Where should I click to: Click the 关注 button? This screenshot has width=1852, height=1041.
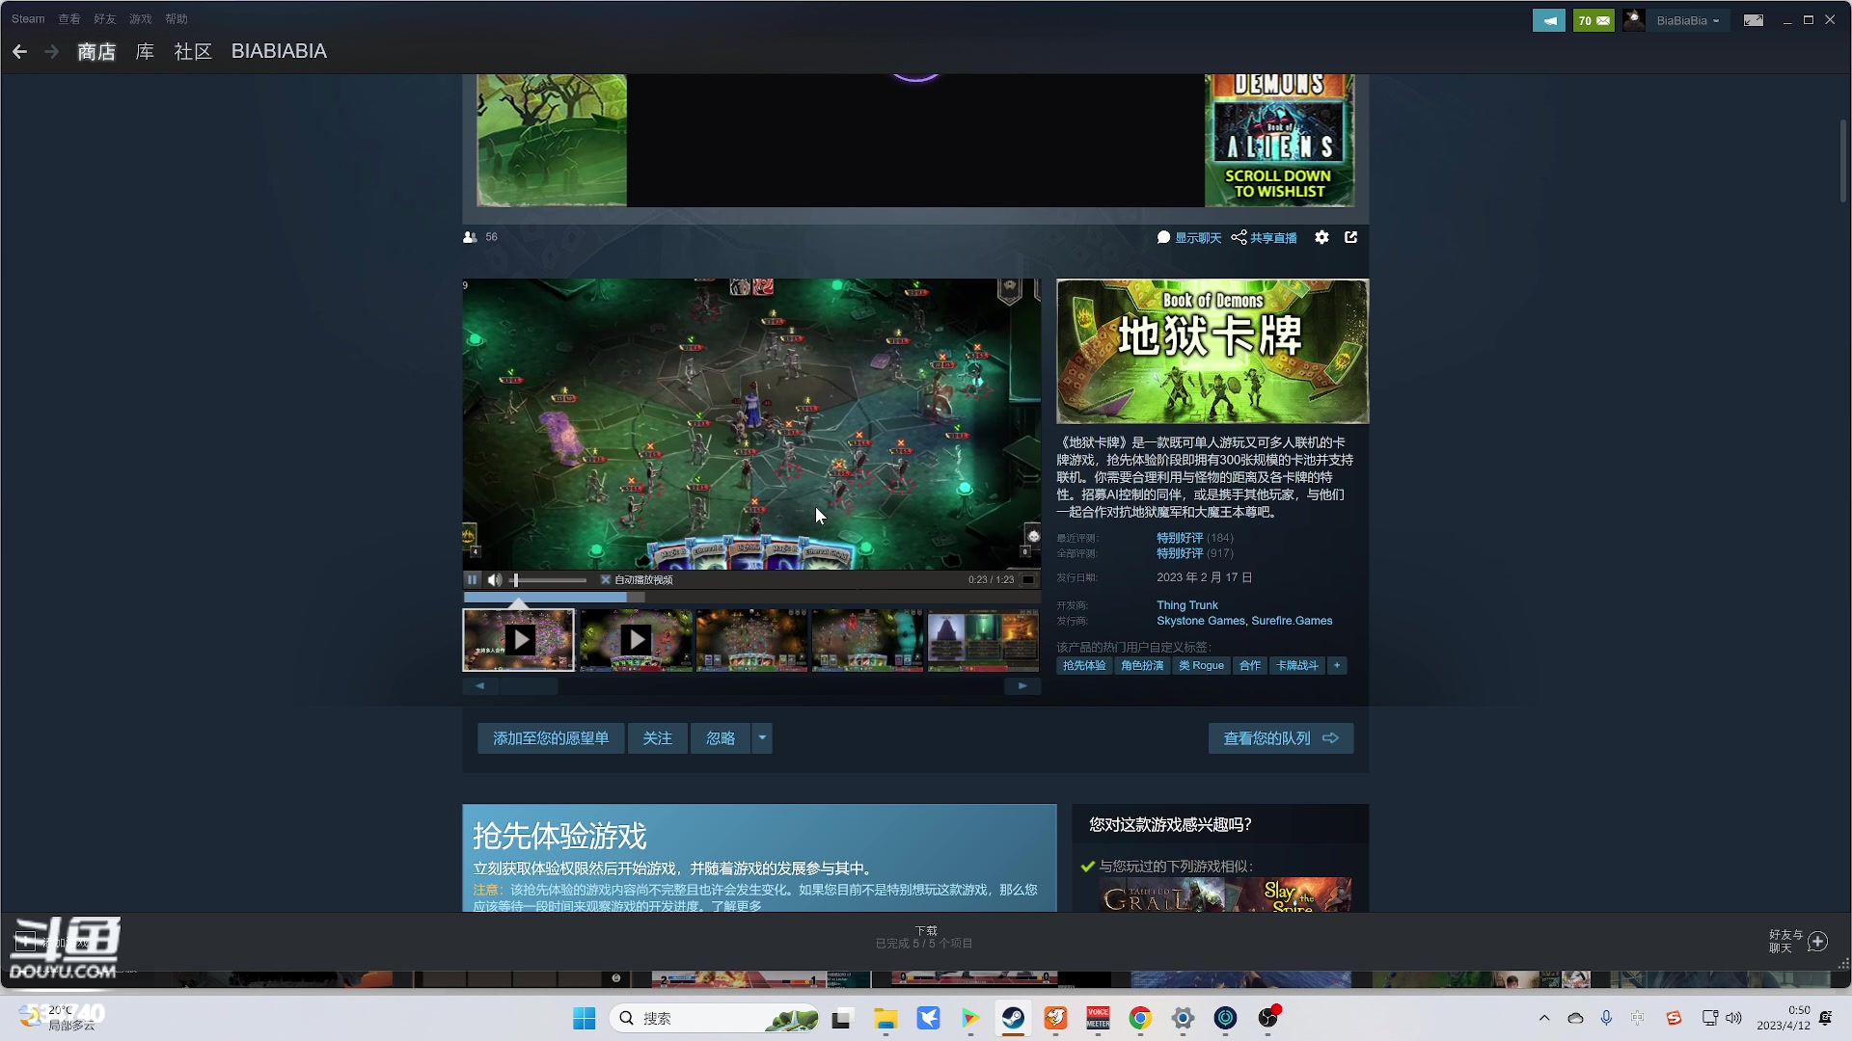point(658,738)
